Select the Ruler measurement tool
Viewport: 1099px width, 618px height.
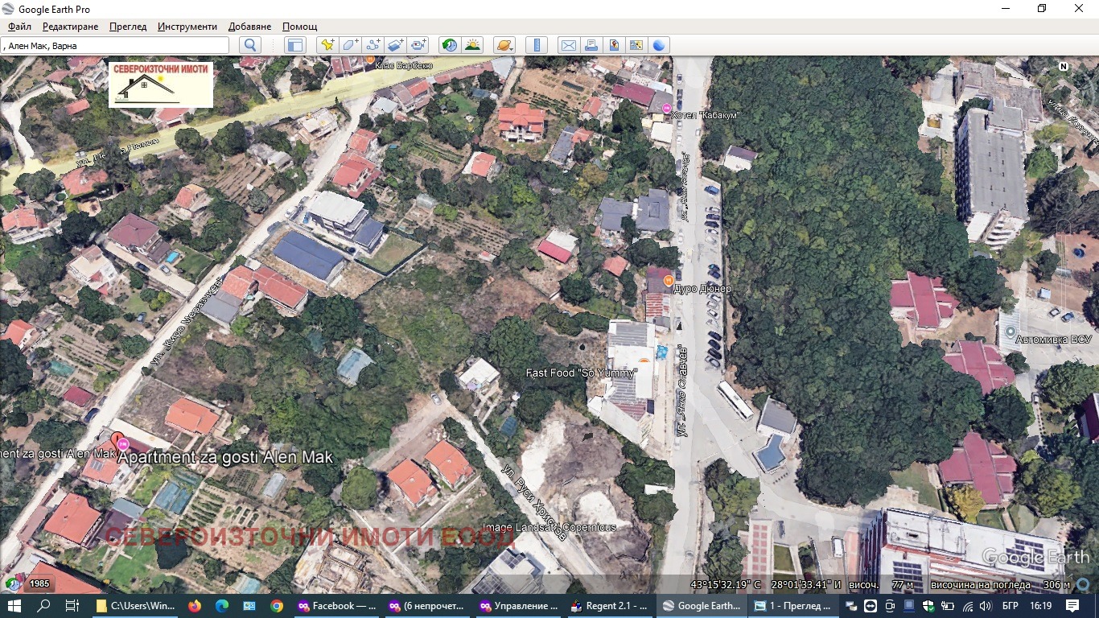[x=537, y=45]
